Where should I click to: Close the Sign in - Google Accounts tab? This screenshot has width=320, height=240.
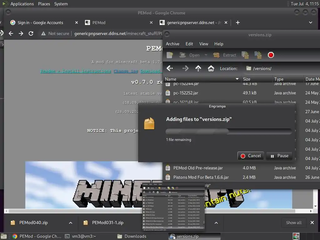(76, 22)
